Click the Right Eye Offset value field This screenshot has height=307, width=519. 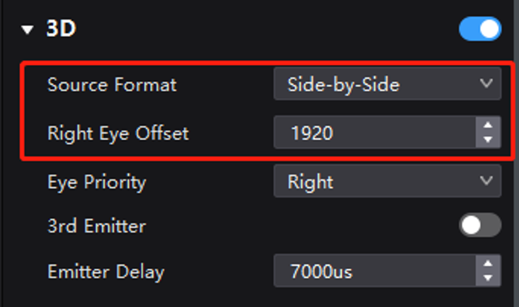(x=375, y=132)
